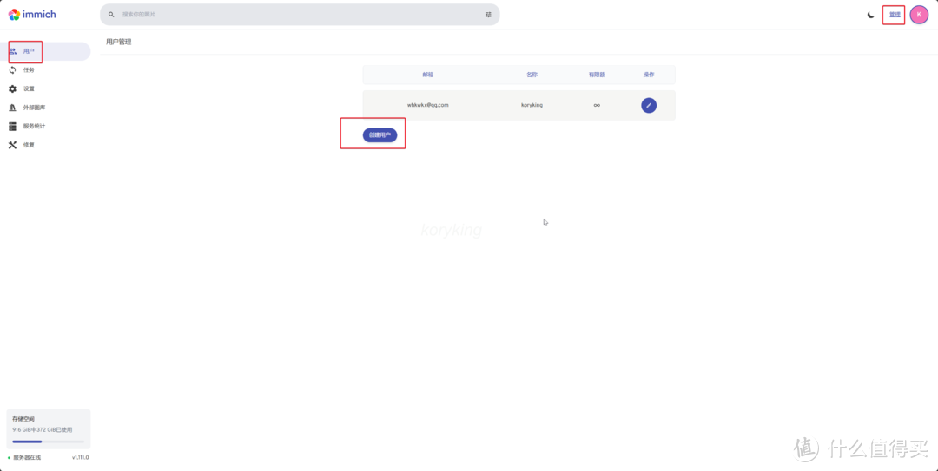This screenshot has width=938, height=471.
Task: Click the 邮箱 column header
Action: (427, 75)
